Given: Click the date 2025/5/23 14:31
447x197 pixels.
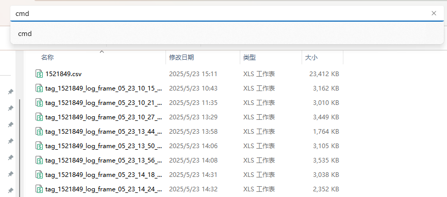Looking at the screenshot, I should point(193,174).
